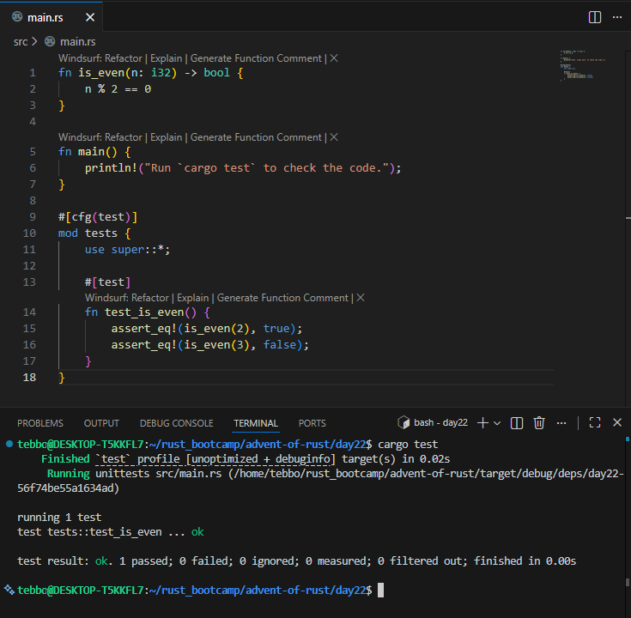
Task: Click the #[test] attribute on line 13
Action: point(107,282)
